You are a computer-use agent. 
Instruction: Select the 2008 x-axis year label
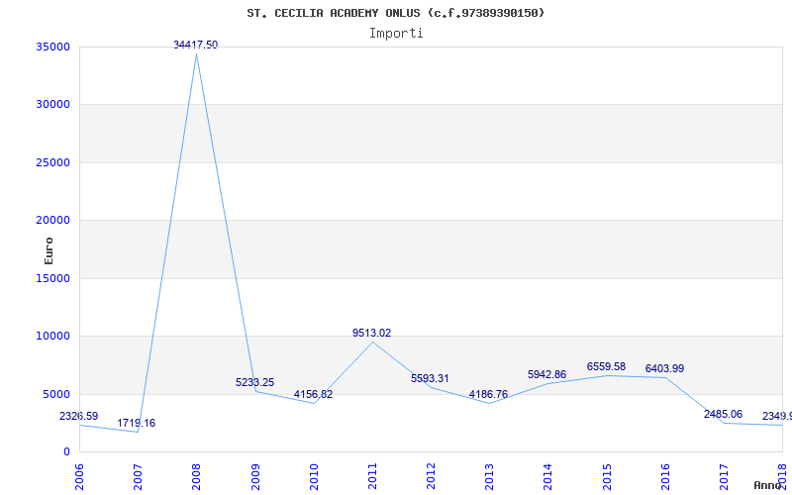coord(196,477)
